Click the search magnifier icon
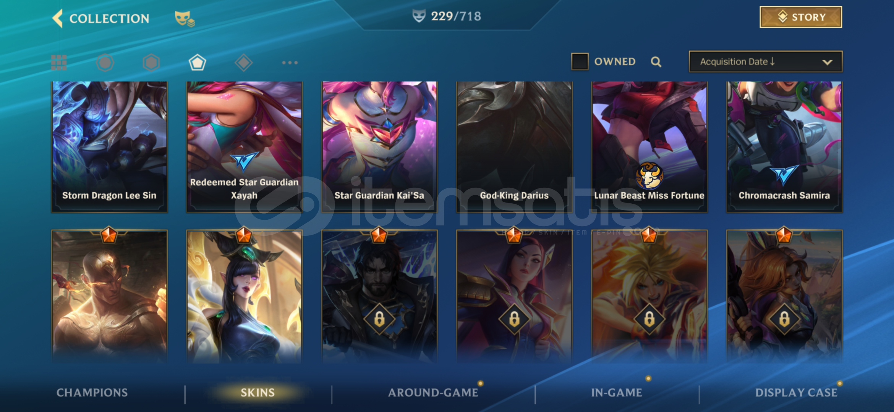This screenshot has height=412, width=894. pos(656,62)
